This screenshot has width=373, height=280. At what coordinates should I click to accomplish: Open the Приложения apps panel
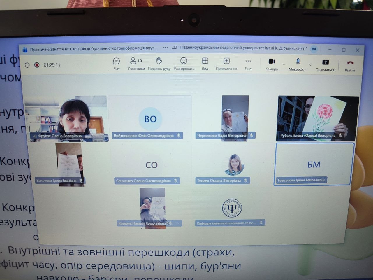pyautogui.click(x=226, y=63)
